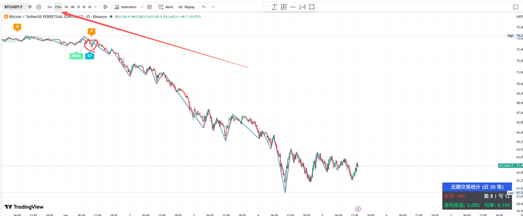Select the 4h timeframe

pos(73,7)
